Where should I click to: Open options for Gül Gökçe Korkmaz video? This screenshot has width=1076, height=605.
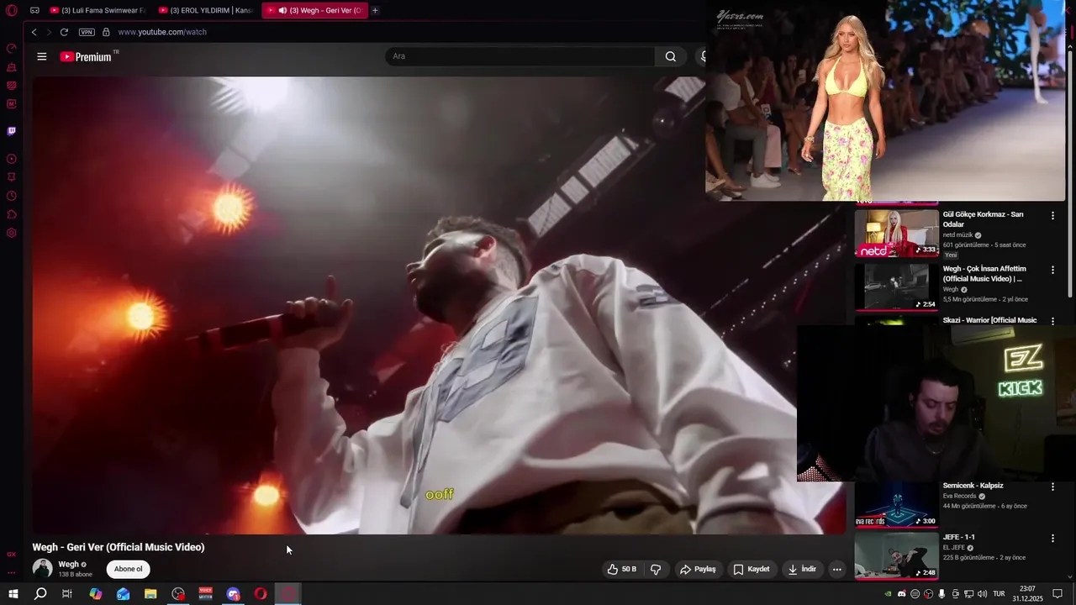(x=1052, y=216)
